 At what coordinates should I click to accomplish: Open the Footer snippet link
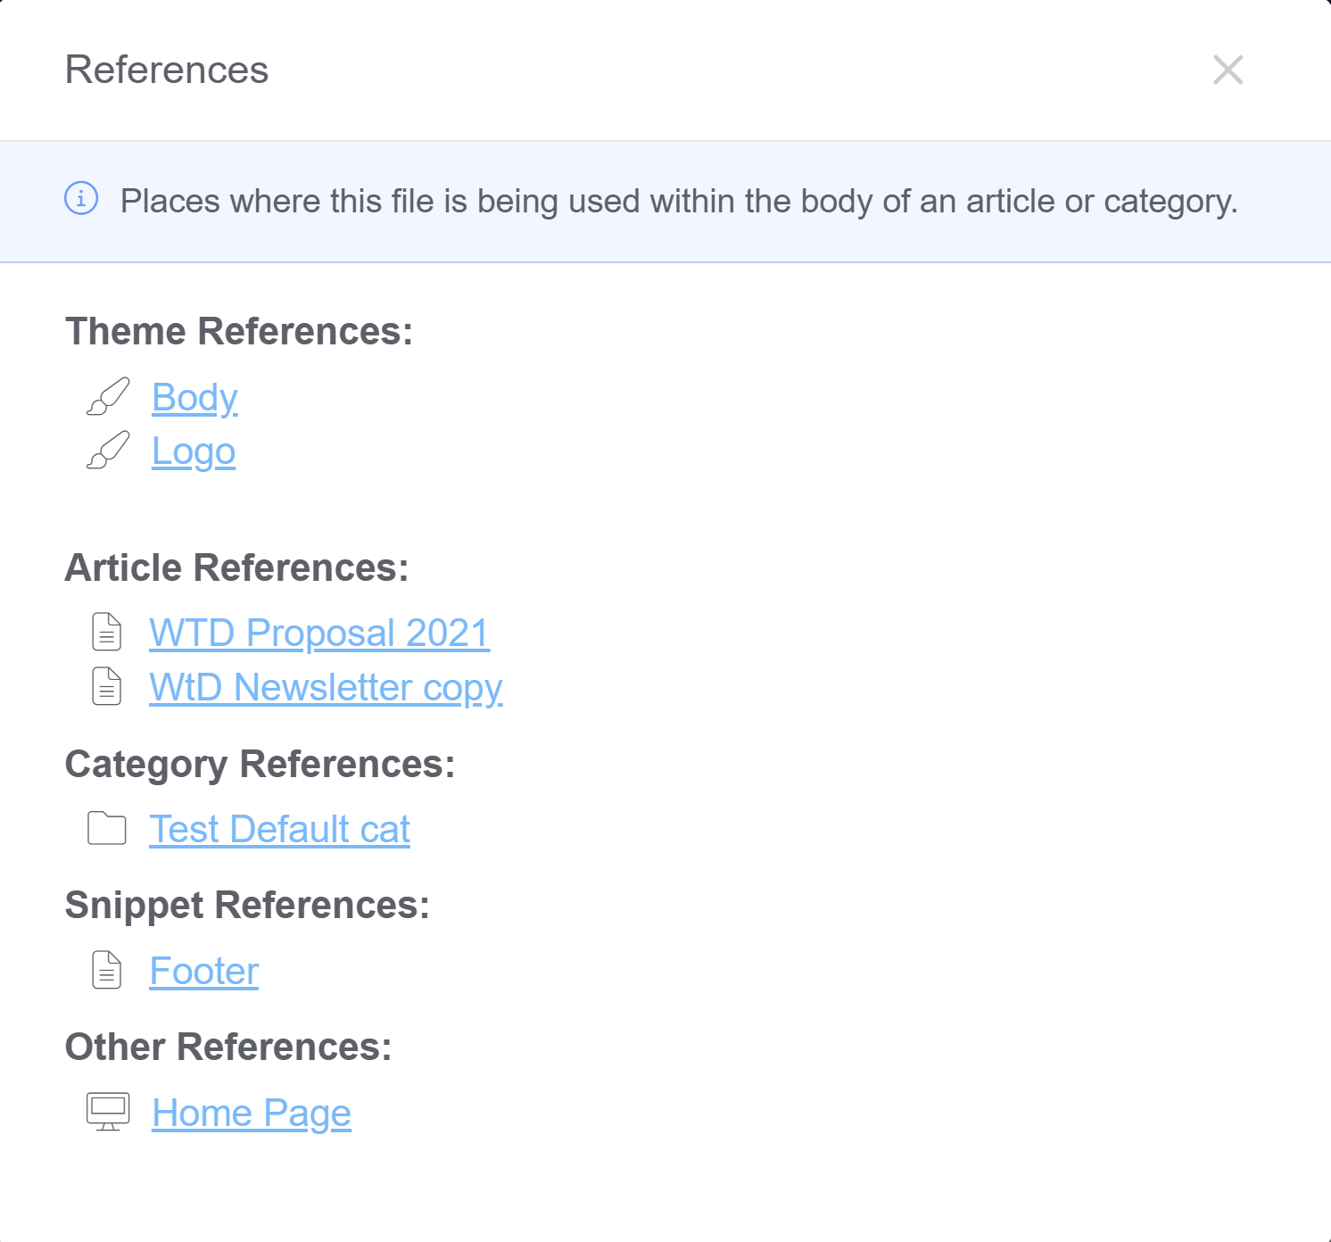203,971
